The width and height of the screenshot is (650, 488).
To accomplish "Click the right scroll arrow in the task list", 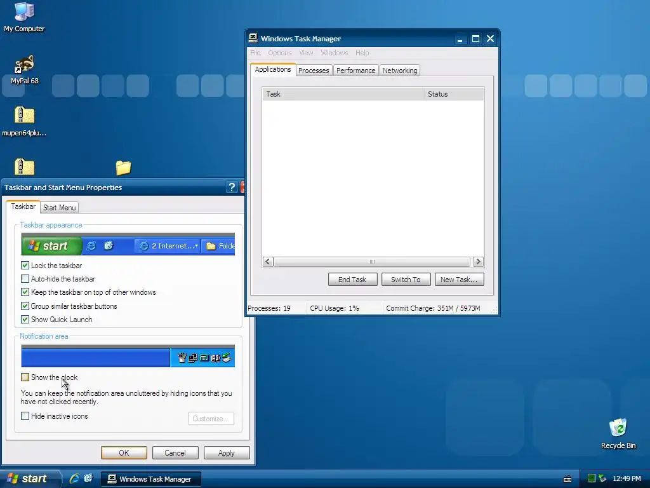I will pos(478,261).
